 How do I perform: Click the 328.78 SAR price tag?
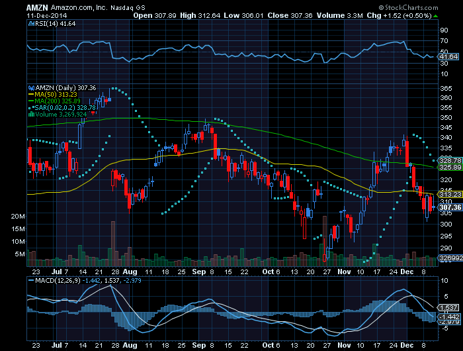point(450,160)
